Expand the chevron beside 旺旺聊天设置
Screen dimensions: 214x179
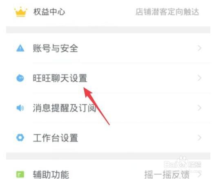200,78
